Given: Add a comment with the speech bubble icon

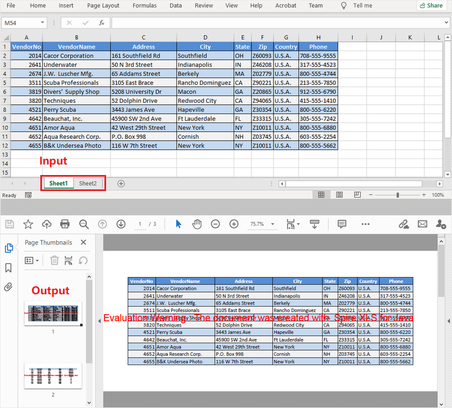Looking at the screenshot, I should point(341,224).
